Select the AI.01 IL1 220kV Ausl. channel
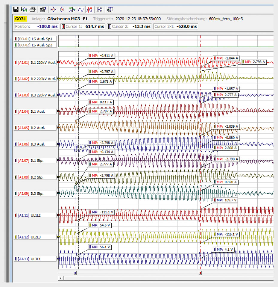278x287 pixels. pyautogui.click(x=35, y=63)
